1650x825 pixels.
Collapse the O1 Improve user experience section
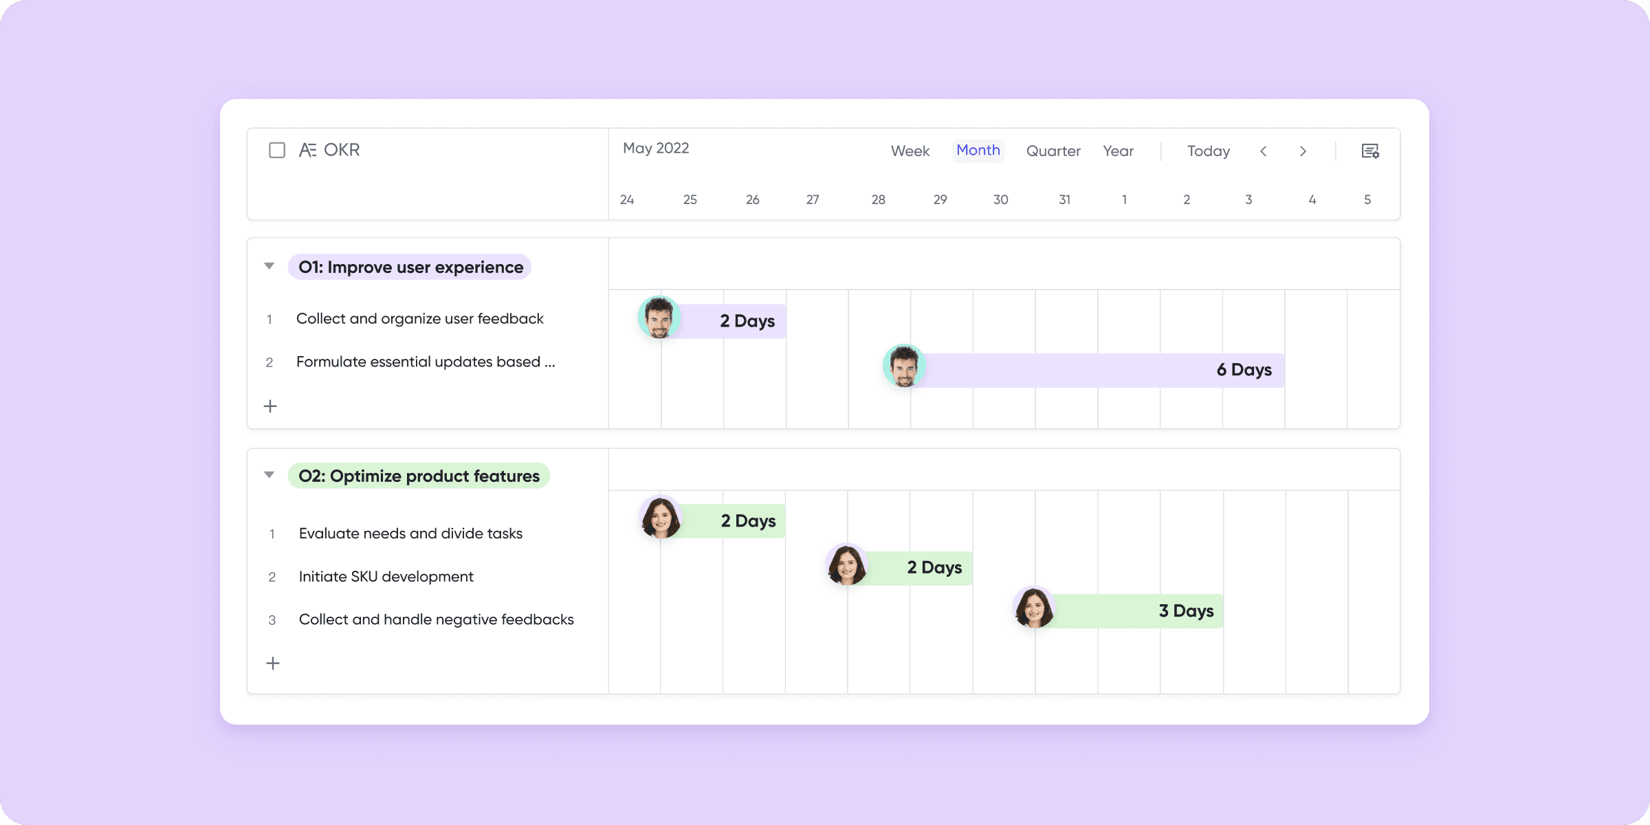[x=269, y=267]
